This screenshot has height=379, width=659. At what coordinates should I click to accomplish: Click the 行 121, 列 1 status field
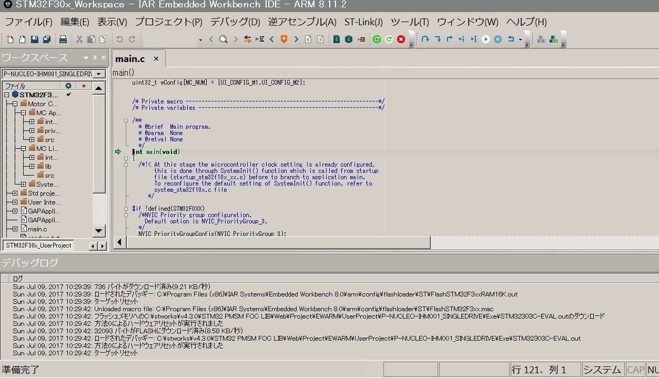point(545,370)
